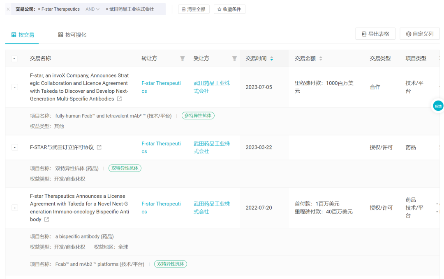Open 武田药品工业株式会社 link in 2023-07-05 row
The width and height of the screenshot is (444, 279).
point(212,87)
